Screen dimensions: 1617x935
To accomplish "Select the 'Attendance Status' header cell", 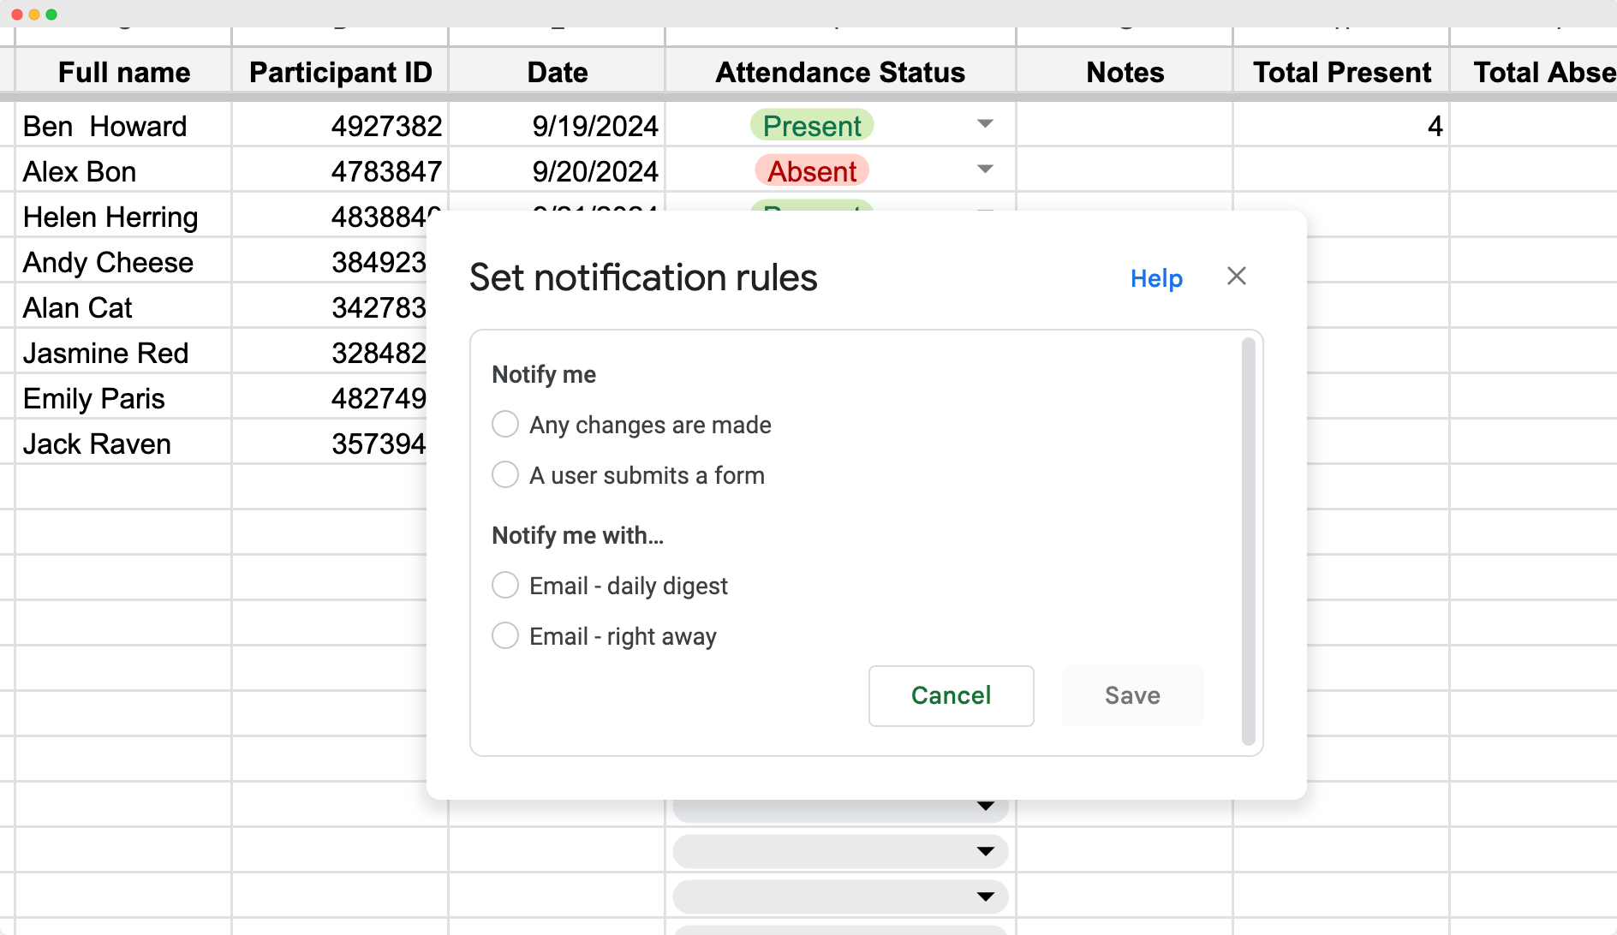I will (840, 72).
